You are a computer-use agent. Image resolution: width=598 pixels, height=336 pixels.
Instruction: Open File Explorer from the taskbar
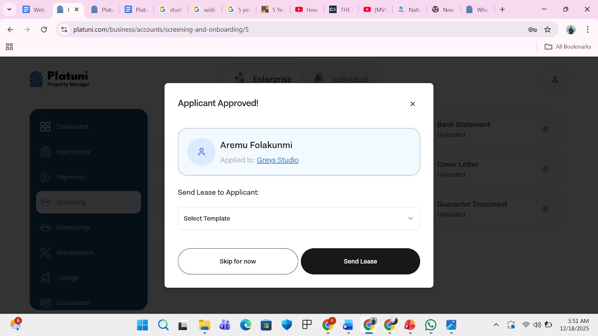(x=204, y=325)
